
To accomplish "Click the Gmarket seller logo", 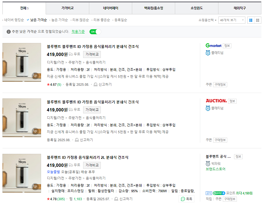I will [213, 46].
